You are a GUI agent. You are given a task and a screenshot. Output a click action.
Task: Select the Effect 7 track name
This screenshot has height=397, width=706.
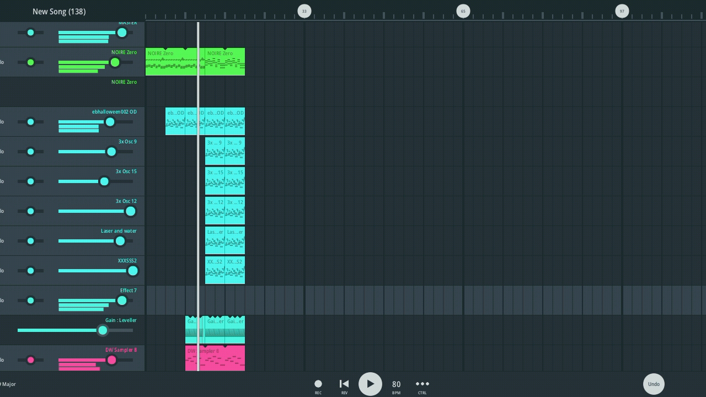click(129, 291)
